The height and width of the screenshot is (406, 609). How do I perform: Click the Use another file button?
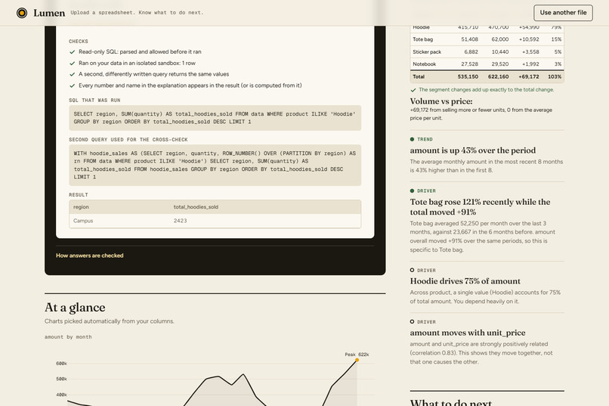[x=563, y=13]
